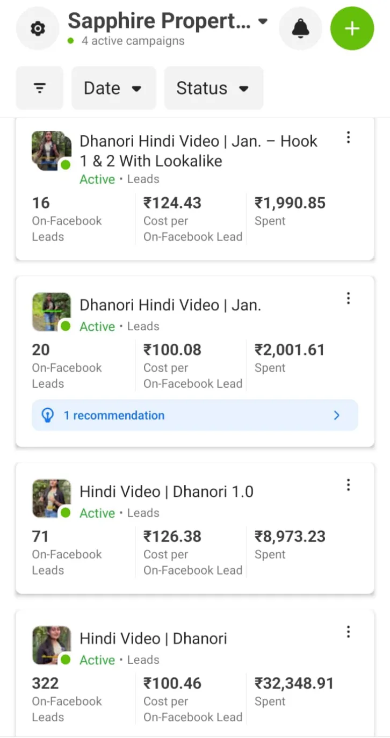
Task: Click the lightbulb recommendation icon
Action: point(48,415)
